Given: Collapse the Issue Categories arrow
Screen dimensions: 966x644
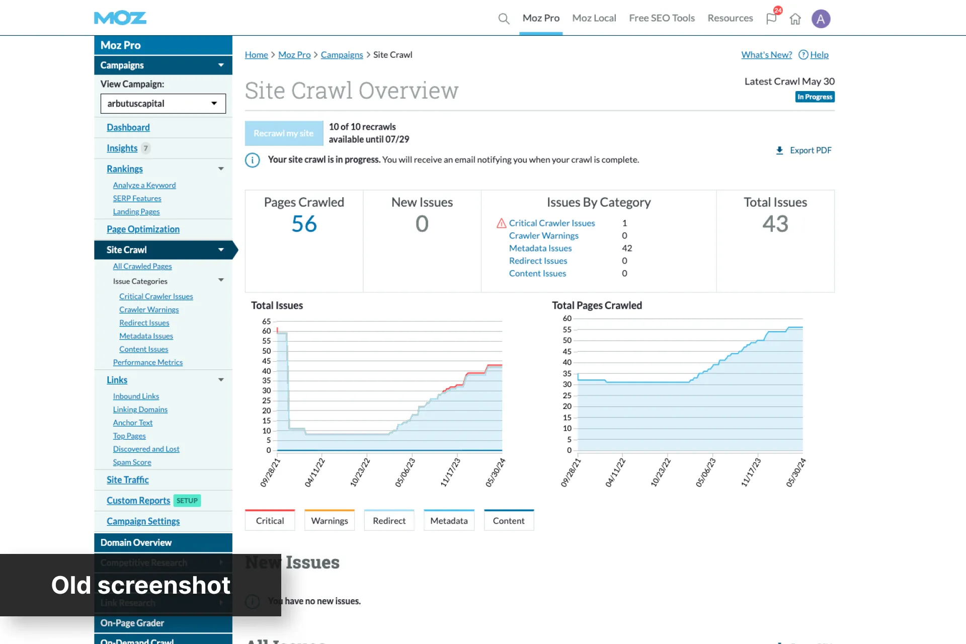Looking at the screenshot, I should tap(221, 280).
